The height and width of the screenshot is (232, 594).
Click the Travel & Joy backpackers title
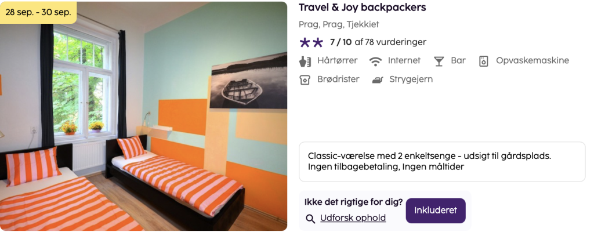click(x=362, y=7)
